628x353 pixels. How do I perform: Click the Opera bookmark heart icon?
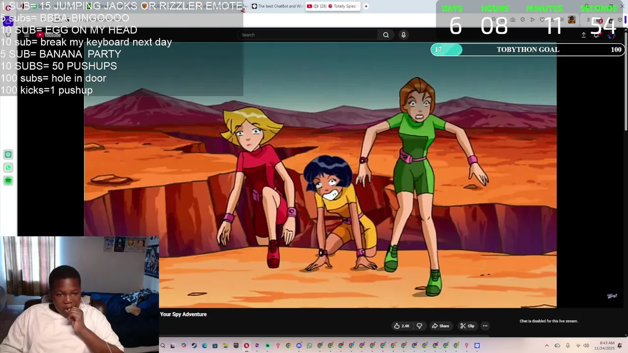pos(542,20)
